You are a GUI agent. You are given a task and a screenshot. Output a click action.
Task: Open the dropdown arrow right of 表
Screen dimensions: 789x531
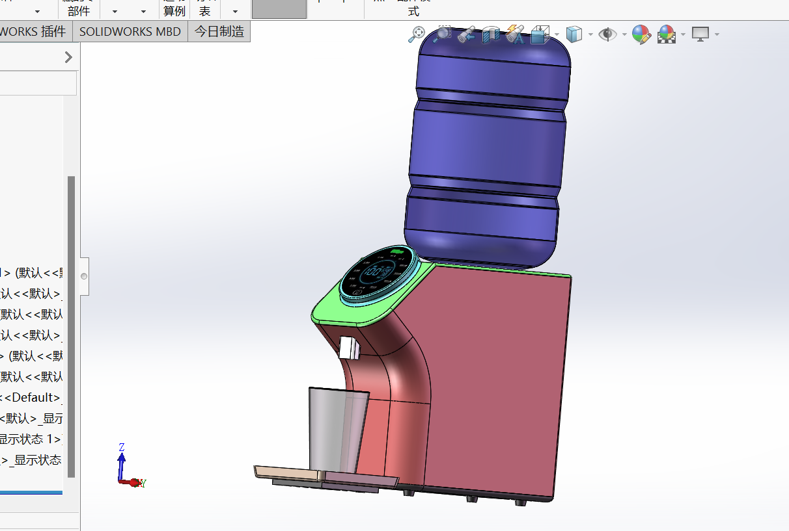tap(235, 11)
